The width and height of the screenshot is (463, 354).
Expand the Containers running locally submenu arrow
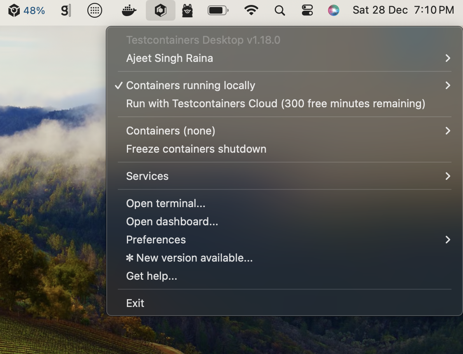(448, 85)
